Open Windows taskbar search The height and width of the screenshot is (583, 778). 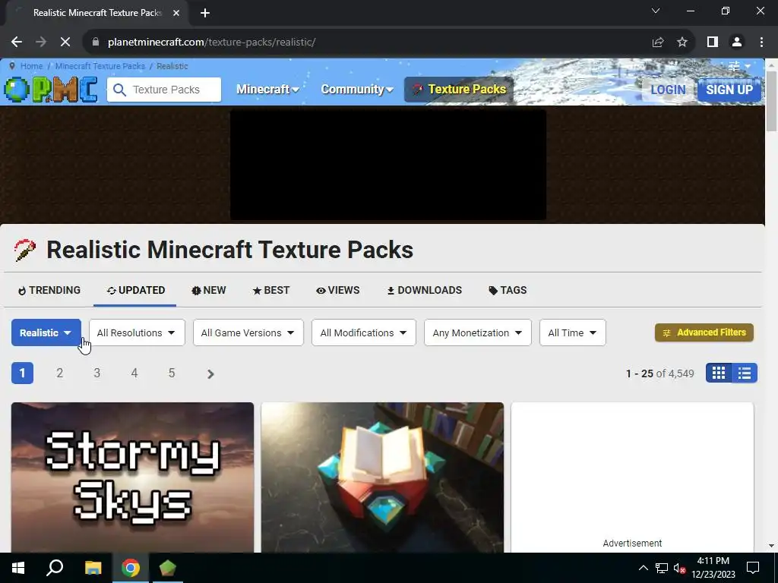tap(55, 568)
